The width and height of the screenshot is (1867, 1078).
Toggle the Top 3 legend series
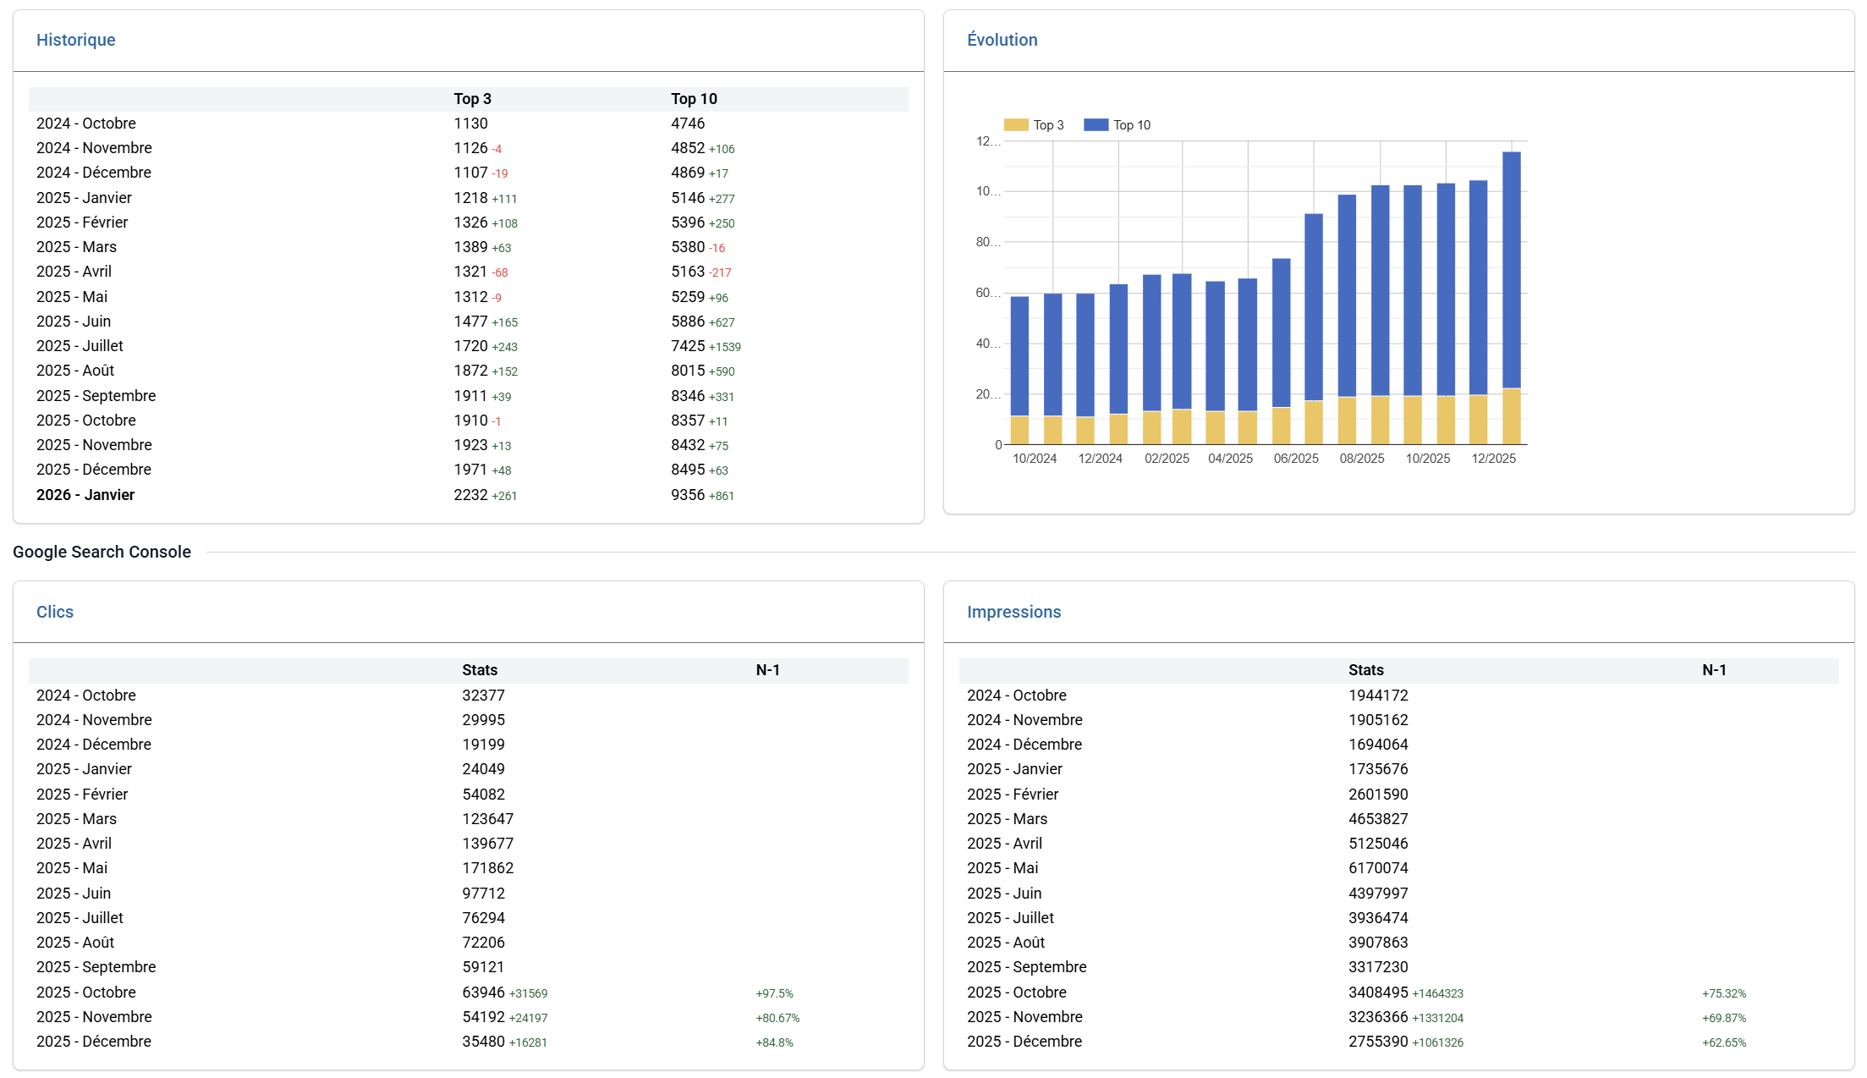point(1048,125)
